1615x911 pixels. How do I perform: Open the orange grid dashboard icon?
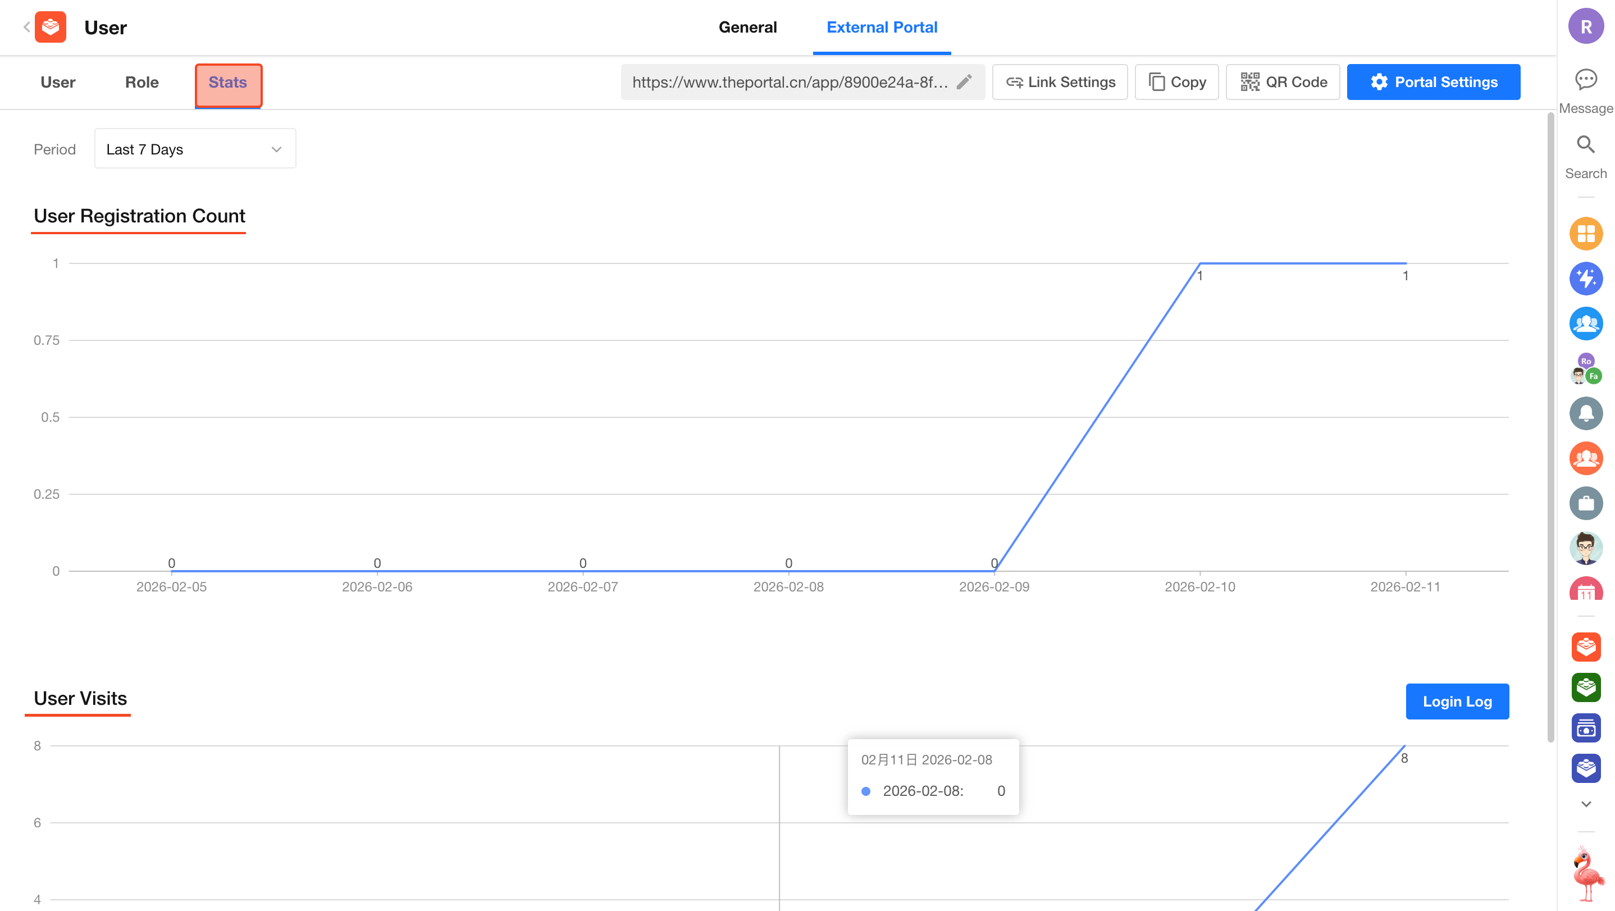(1586, 234)
